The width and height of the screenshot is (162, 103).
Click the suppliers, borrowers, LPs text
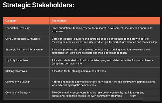click(67, 64)
